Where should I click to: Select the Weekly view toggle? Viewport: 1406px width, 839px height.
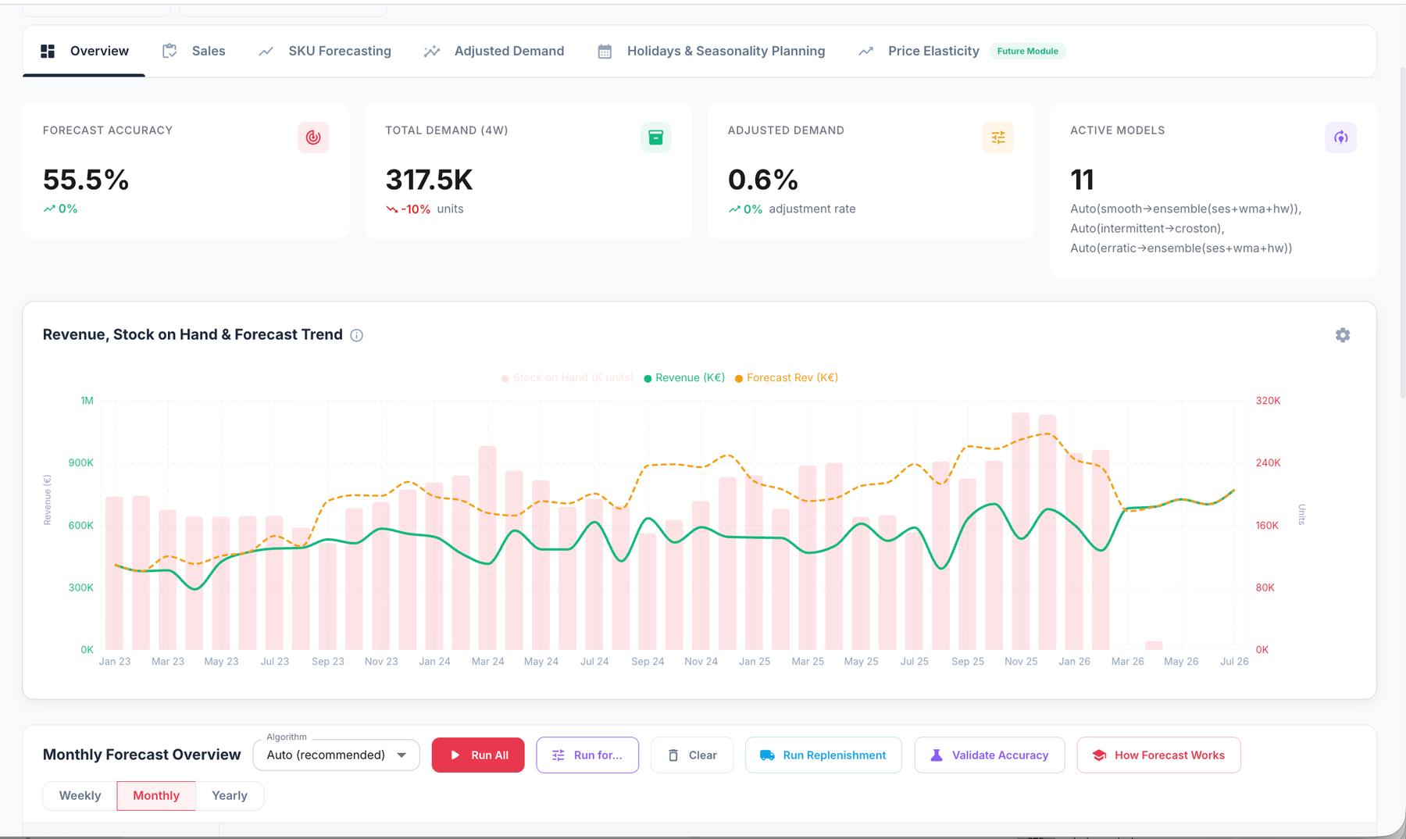pos(80,795)
